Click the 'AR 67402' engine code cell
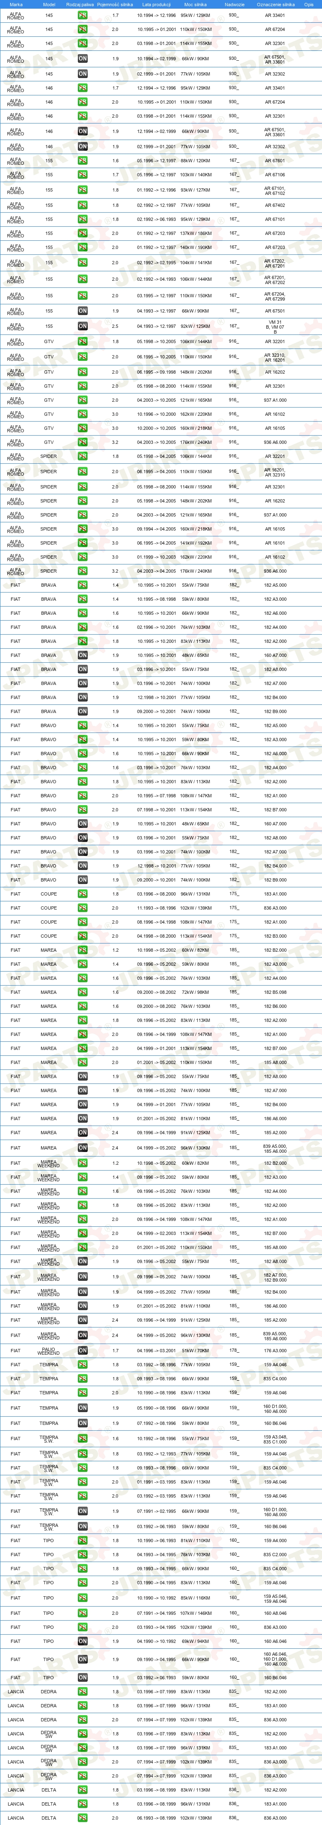322x1825 pixels. pyautogui.click(x=275, y=206)
